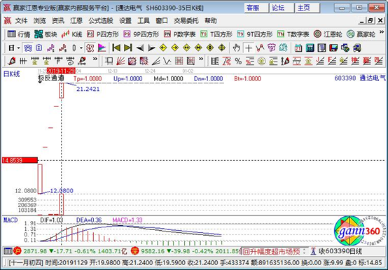
Task: Select the Gann fan lines icon
Action: pyautogui.click(x=120, y=61)
